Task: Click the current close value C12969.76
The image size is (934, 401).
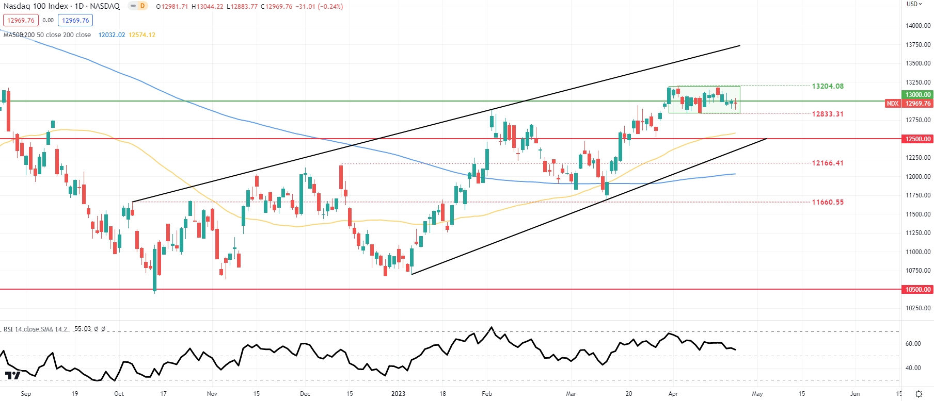Action: point(276,7)
